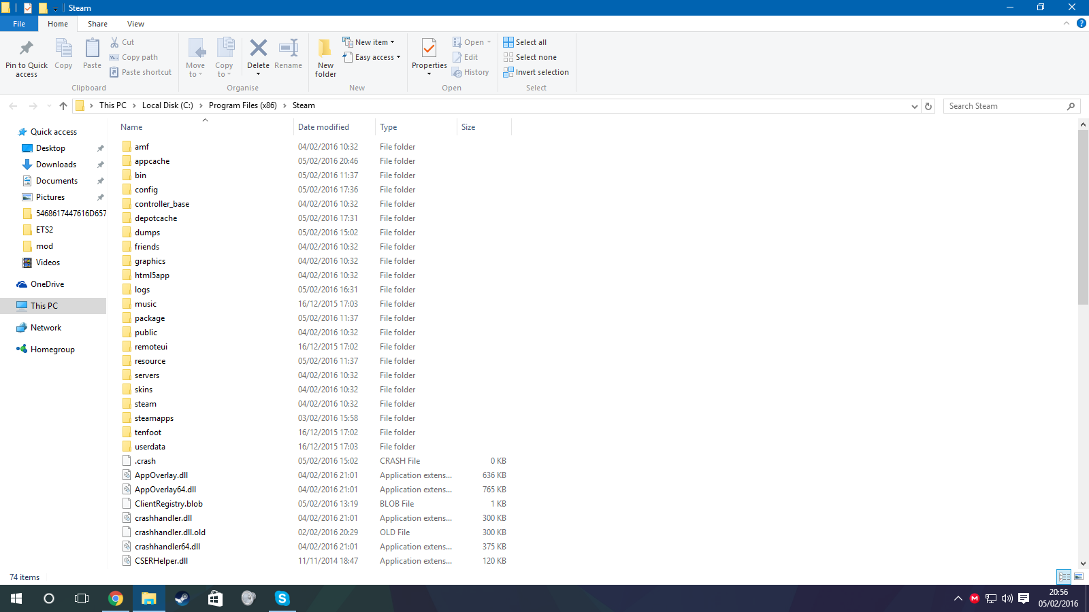Click Select none in ribbon
Image resolution: width=1089 pixels, height=612 pixels.
pos(530,57)
